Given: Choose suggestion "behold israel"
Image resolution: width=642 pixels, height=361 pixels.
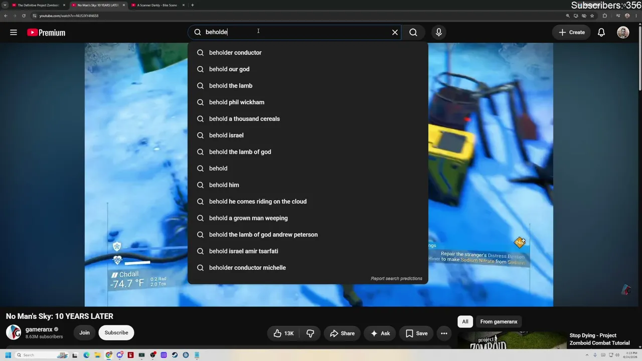Looking at the screenshot, I should coord(308,135).
